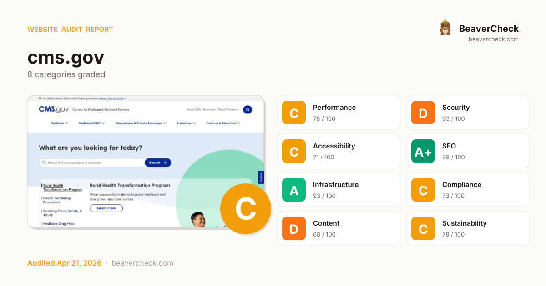Click the large overall grade C circle
The image size is (546, 286).
(x=245, y=209)
